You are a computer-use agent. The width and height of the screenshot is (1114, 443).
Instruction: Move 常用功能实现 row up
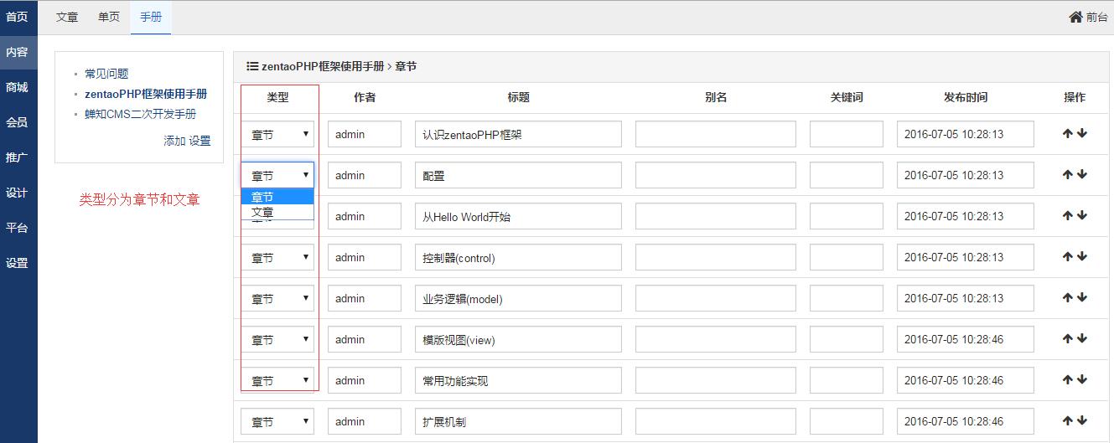[x=1068, y=379]
